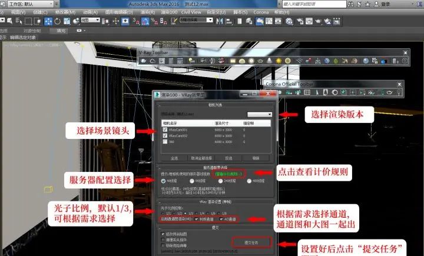
Task: Close the Corona Official Toolbar panel
Action: point(399,84)
